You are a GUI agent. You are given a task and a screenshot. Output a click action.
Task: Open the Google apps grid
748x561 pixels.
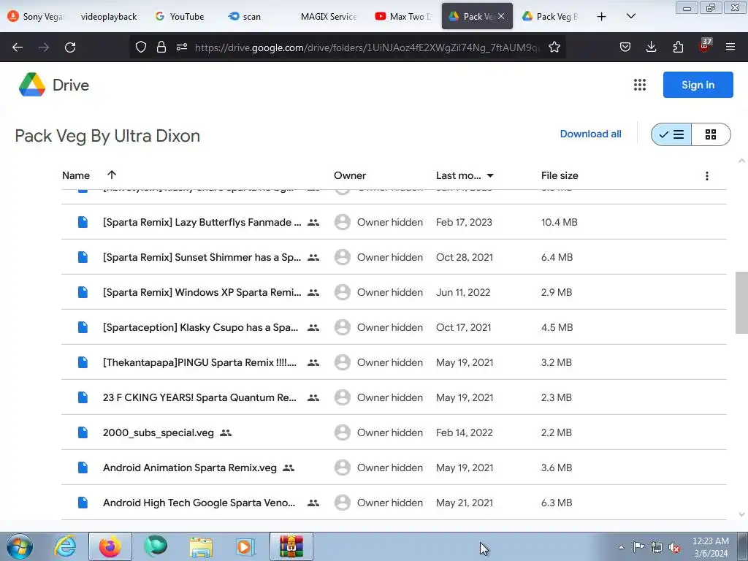coord(640,85)
